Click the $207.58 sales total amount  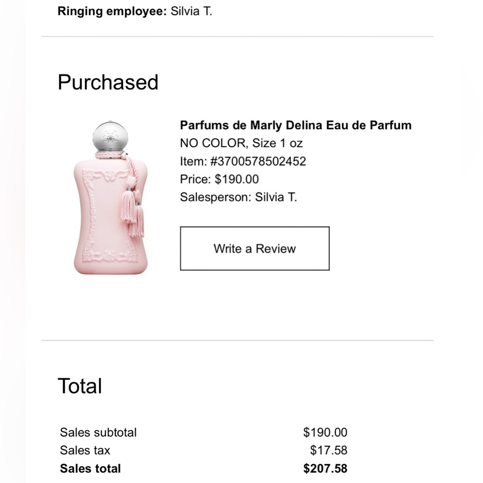325,468
